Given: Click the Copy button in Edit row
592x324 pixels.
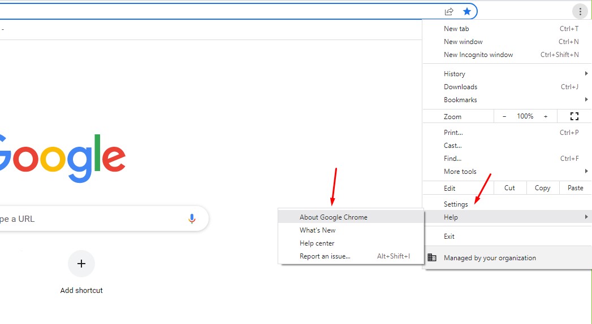Looking at the screenshot, I should (x=542, y=187).
